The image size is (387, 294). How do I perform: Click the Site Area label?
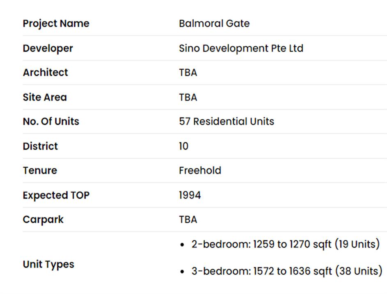tap(44, 97)
